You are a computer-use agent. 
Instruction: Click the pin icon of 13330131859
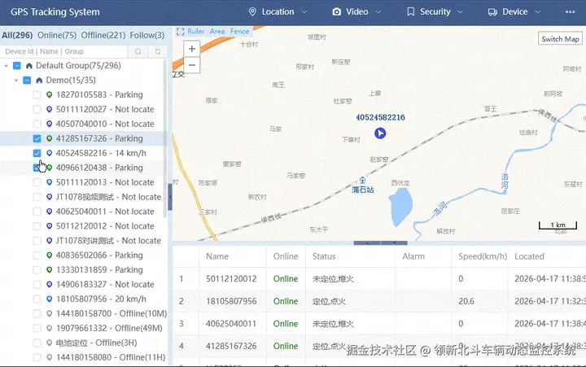click(49, 270)
